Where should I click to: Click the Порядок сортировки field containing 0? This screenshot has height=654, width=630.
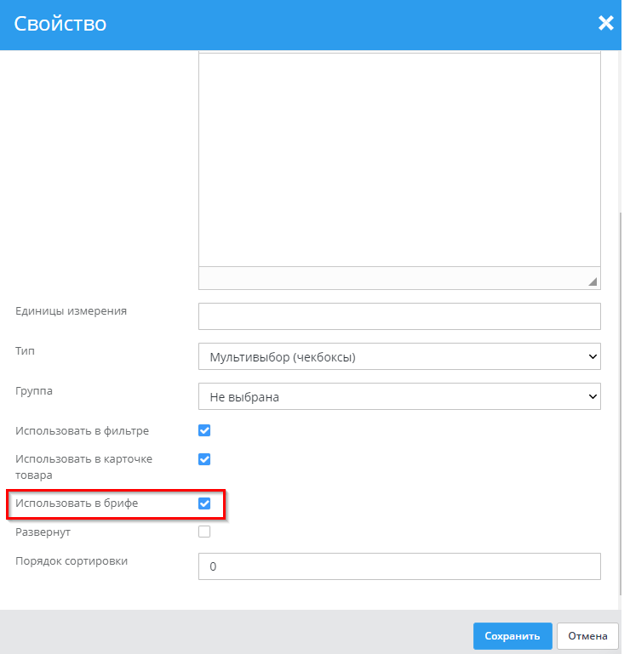pos(399,566)
